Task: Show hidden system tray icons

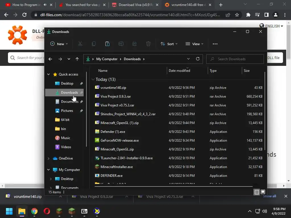Action: (x=250, y=211)
